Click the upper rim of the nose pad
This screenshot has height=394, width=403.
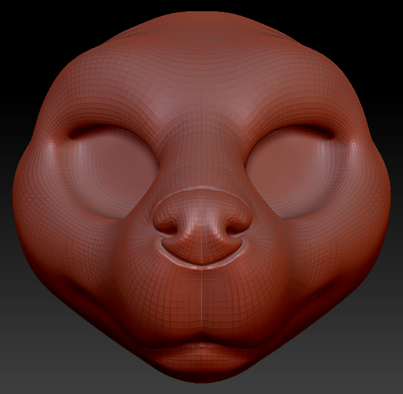coord(201,190)
